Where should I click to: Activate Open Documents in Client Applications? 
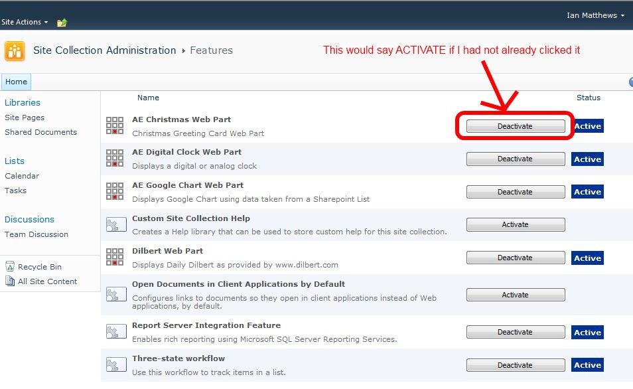click(x=515, y=295)
